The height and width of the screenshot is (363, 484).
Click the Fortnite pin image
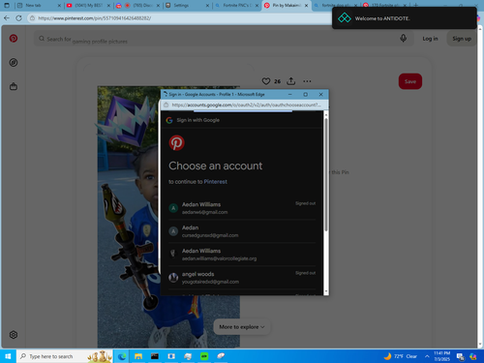[x=168, y=216]
